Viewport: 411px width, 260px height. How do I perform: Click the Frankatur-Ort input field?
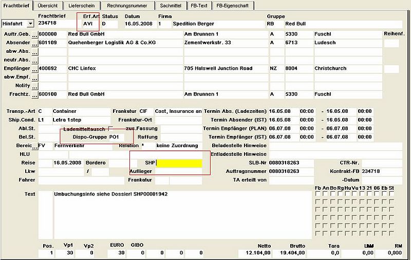pyautogui.click(x=178, y=120)
